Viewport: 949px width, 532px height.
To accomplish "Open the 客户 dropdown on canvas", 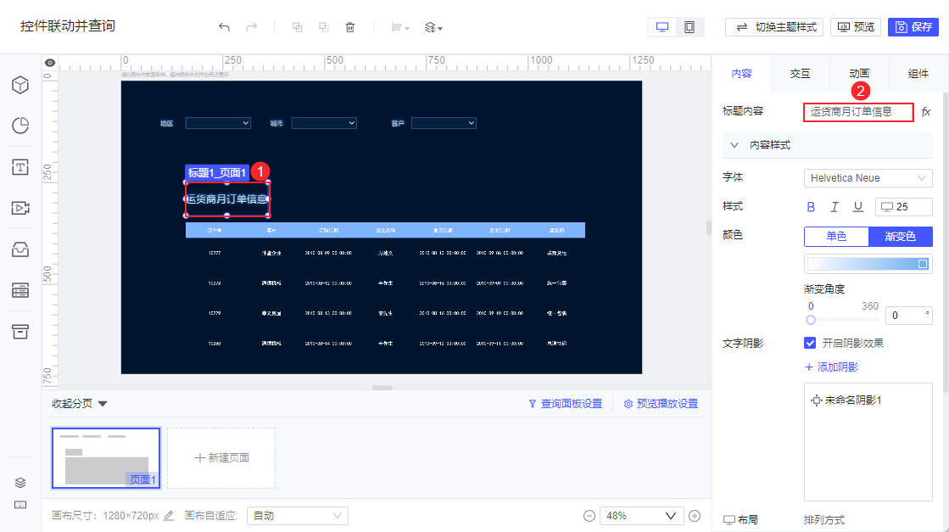I will pos(444,123).
